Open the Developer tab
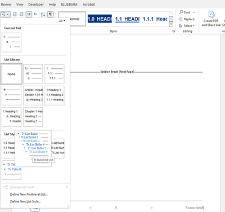The height and width of the screenshot is (212, 225). tap(36, 5)
